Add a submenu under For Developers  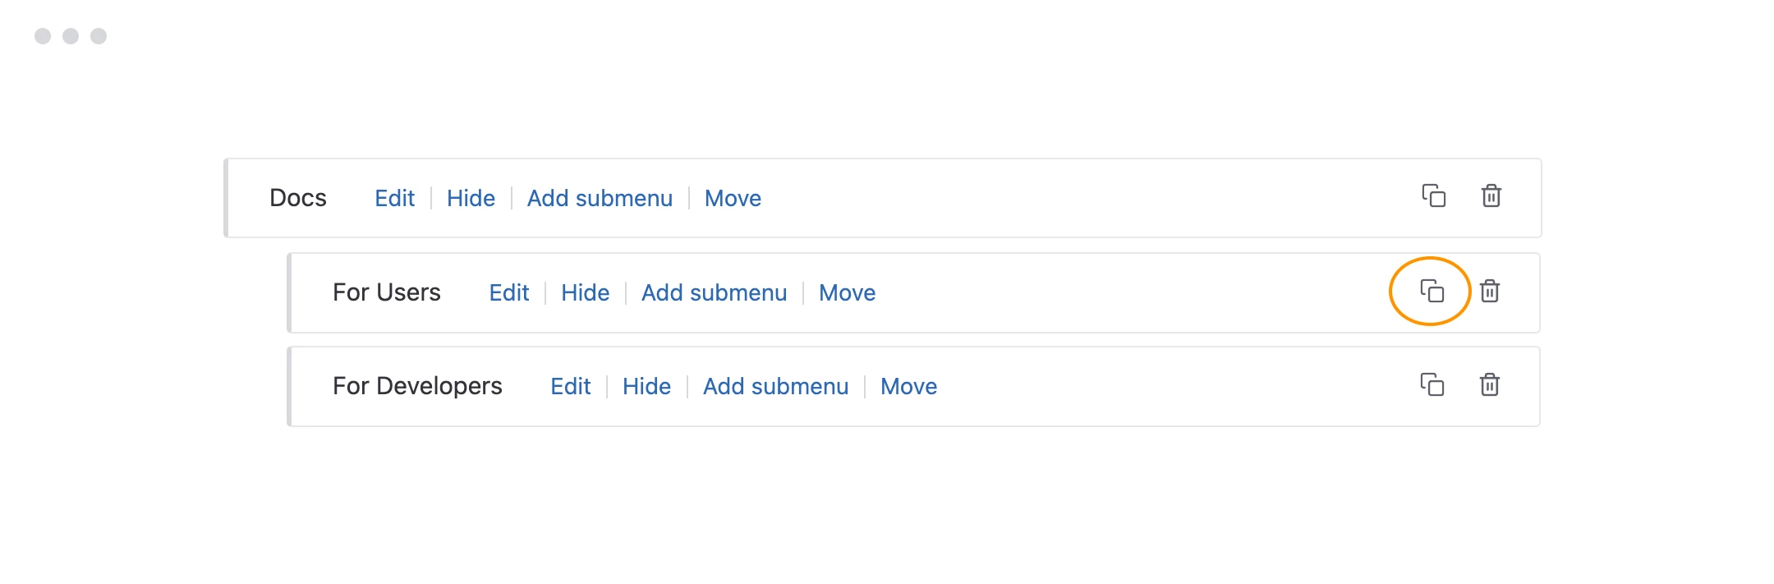pos(775,386)
